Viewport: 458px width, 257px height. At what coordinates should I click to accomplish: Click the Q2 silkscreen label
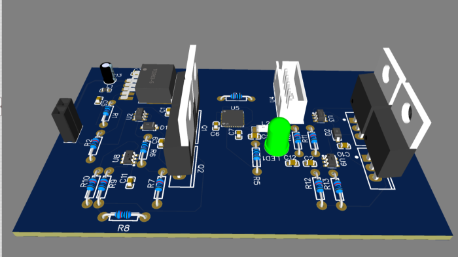pos(201,168)
